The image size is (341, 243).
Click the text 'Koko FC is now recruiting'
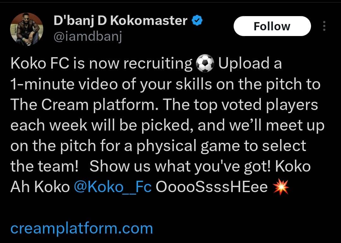point(101,64)
